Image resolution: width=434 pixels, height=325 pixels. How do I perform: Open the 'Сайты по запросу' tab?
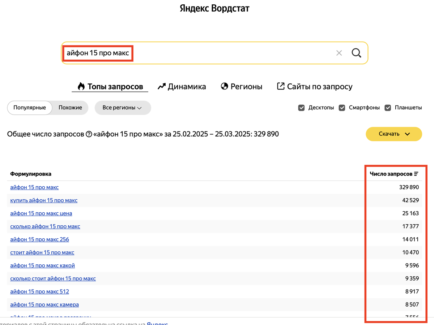315,87
